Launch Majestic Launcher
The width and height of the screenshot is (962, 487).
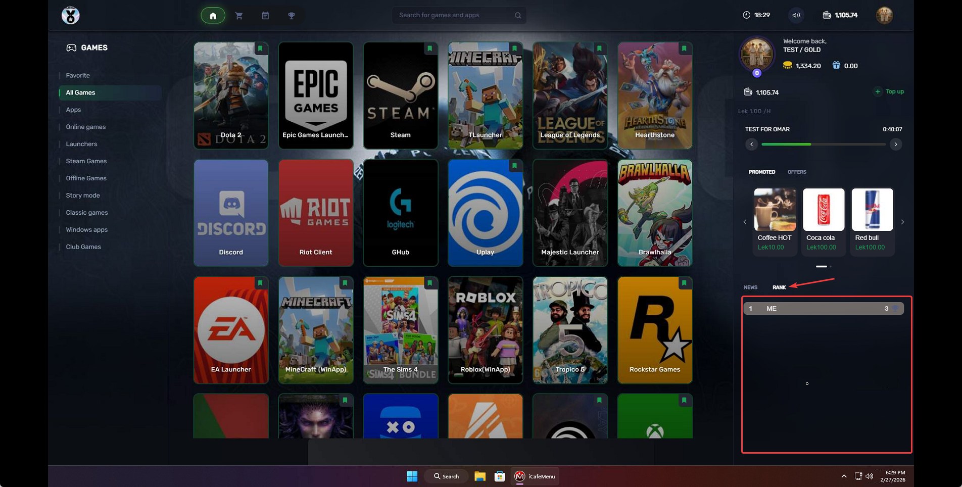click(x=570, y=213)
